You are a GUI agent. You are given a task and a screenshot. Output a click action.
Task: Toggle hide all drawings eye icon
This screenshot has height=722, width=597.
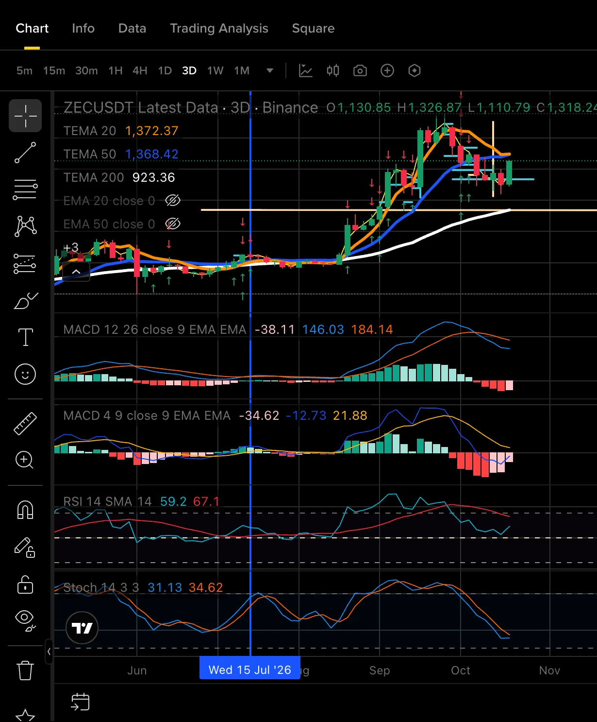[25, 620]
